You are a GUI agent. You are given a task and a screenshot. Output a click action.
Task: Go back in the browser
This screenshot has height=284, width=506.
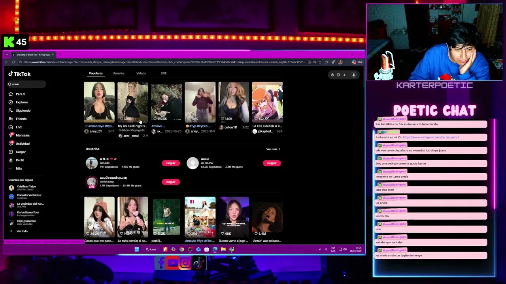7,62
